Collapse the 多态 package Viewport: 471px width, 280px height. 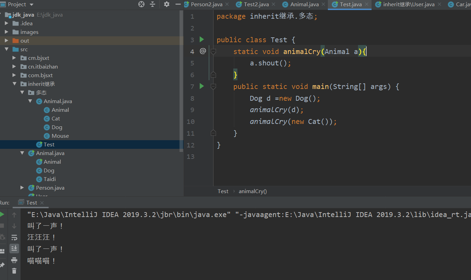click(x=22, y=93)
